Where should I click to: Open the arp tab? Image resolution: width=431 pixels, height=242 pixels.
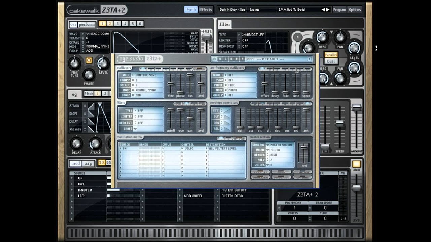pos(88,163)
